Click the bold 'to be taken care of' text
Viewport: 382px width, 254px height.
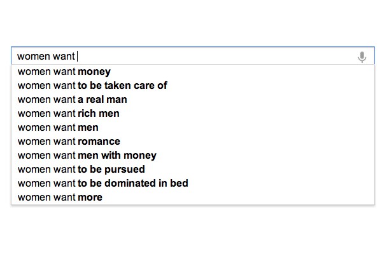tap(122, 86)
